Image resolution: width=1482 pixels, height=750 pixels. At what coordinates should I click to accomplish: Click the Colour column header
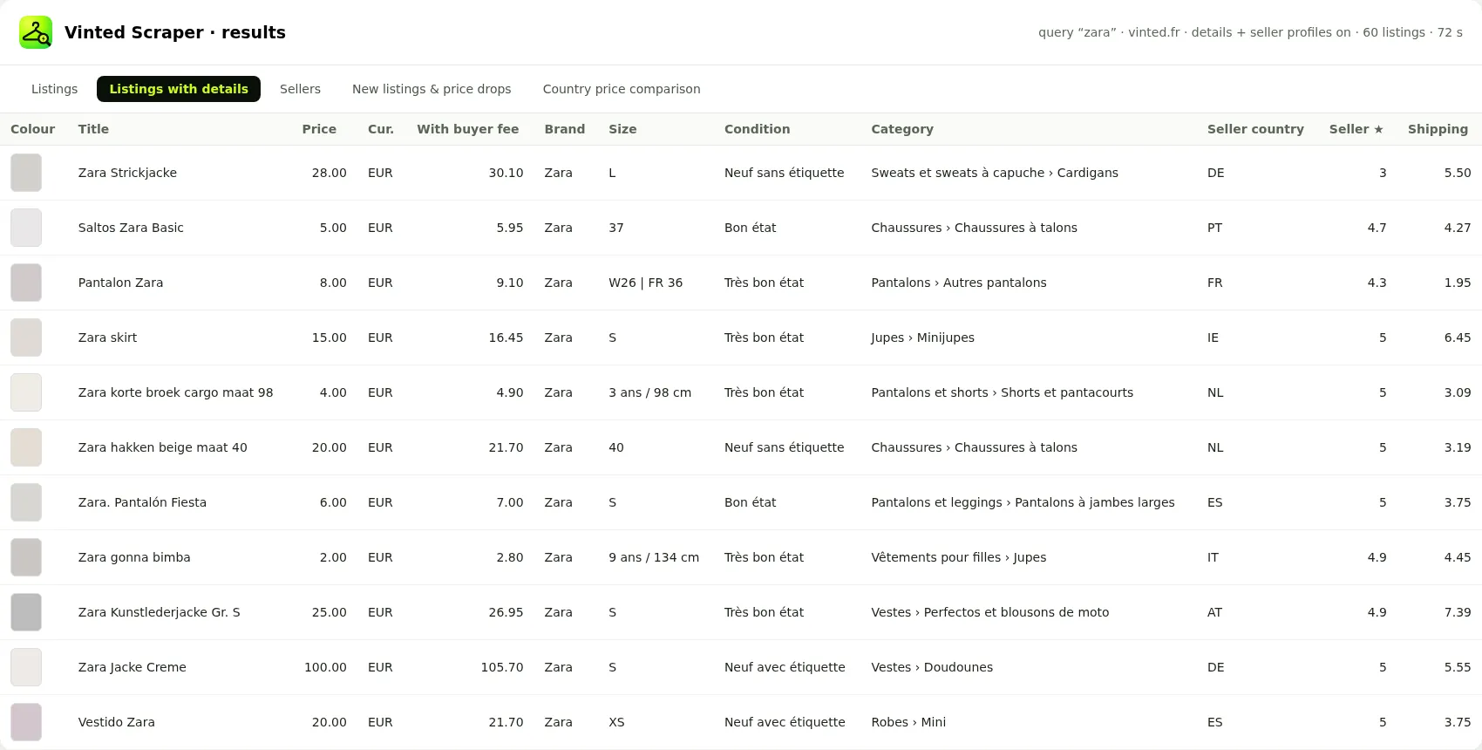[32, 129]
